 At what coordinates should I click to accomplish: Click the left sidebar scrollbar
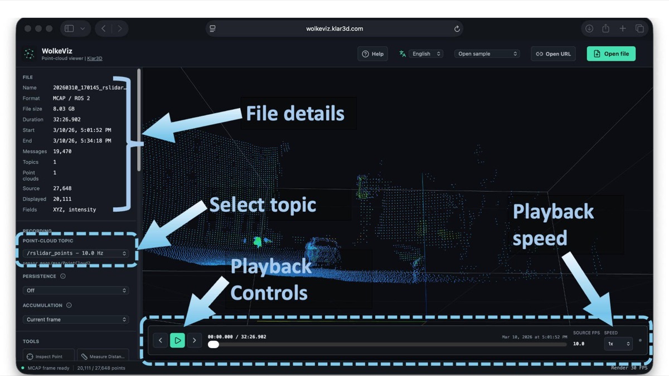pyautogui.click(x=139, y=120)
